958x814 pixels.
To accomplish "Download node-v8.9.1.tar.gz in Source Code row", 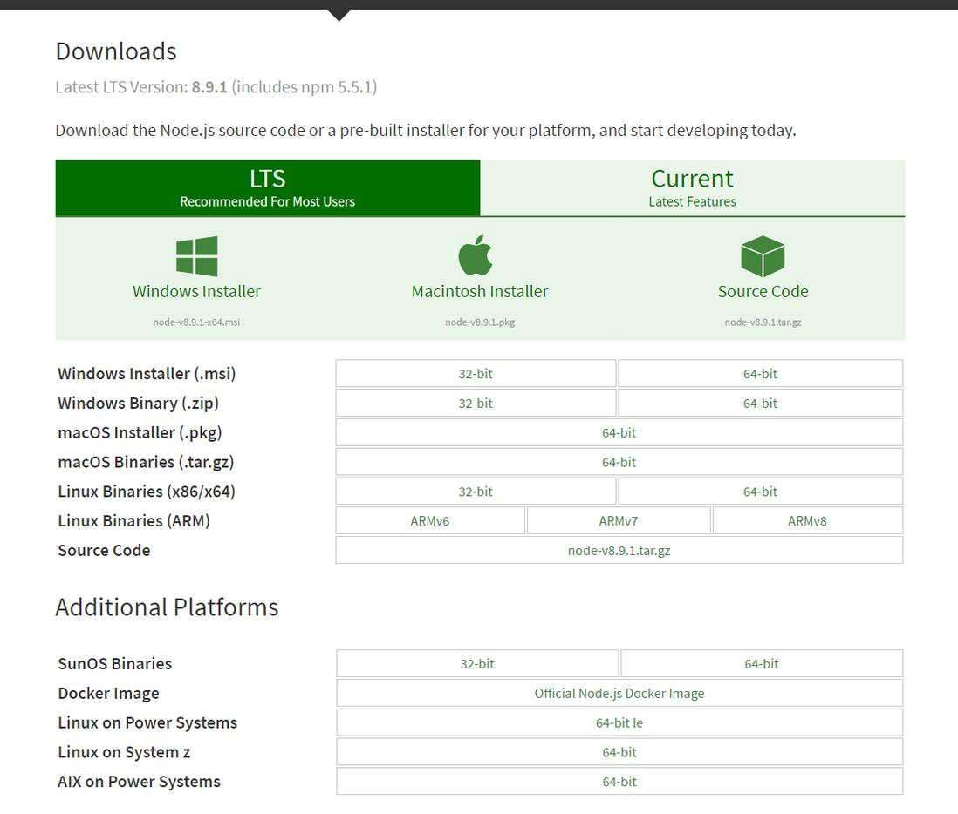I will [x=619, y=551].
